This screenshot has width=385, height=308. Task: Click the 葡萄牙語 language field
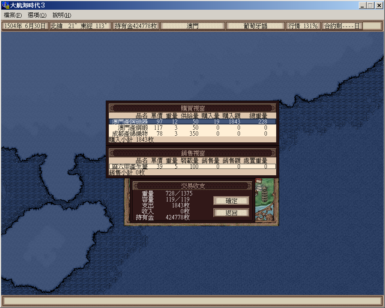255,26
